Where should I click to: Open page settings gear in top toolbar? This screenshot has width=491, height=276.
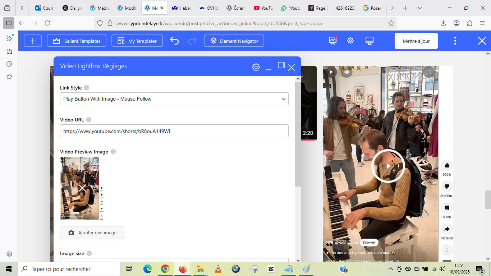tap(350, 41)
